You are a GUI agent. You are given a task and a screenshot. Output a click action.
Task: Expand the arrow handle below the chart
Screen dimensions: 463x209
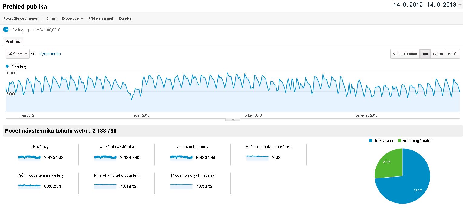pos(233,120)
